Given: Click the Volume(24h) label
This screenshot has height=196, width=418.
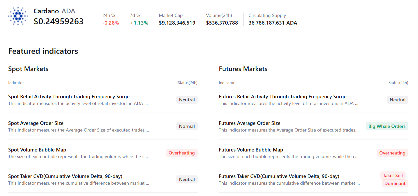Looking at the screenshot, I should pyautogui.click(x=219, y=15).
